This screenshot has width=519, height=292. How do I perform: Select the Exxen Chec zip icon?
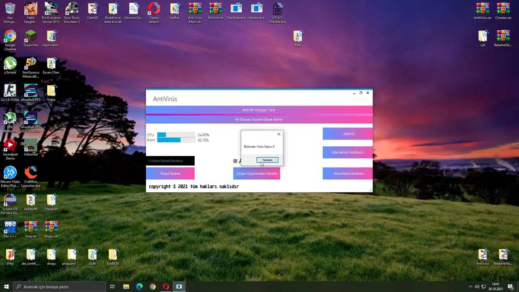click(x=51, y=66)
